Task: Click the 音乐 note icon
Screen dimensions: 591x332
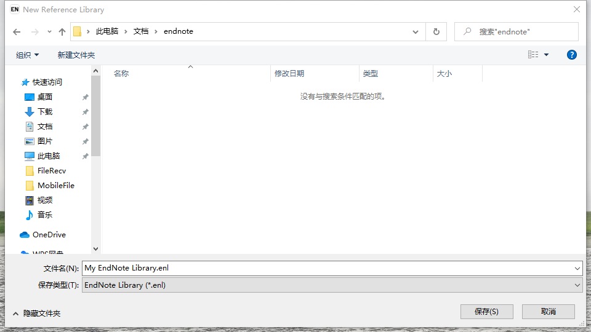Action: click(x=30, y=215)
